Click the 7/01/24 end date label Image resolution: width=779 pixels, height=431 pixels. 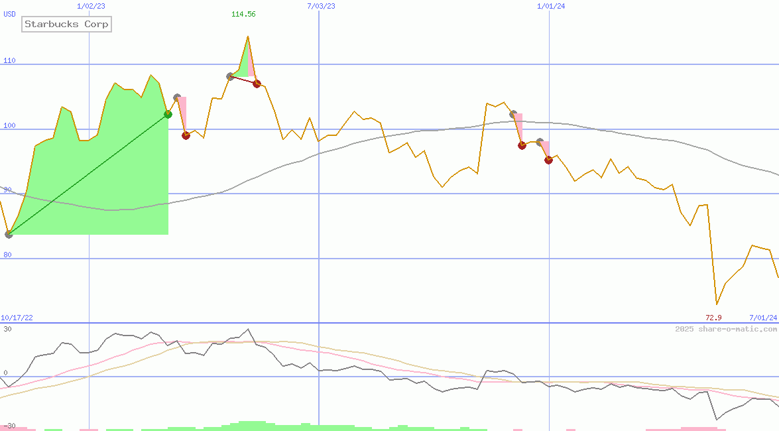762,318
